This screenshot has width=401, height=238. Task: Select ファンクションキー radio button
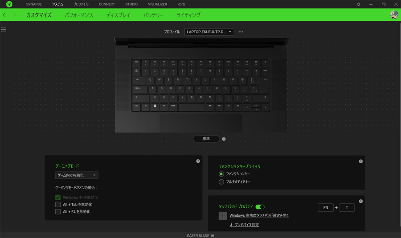coord(221,174)
